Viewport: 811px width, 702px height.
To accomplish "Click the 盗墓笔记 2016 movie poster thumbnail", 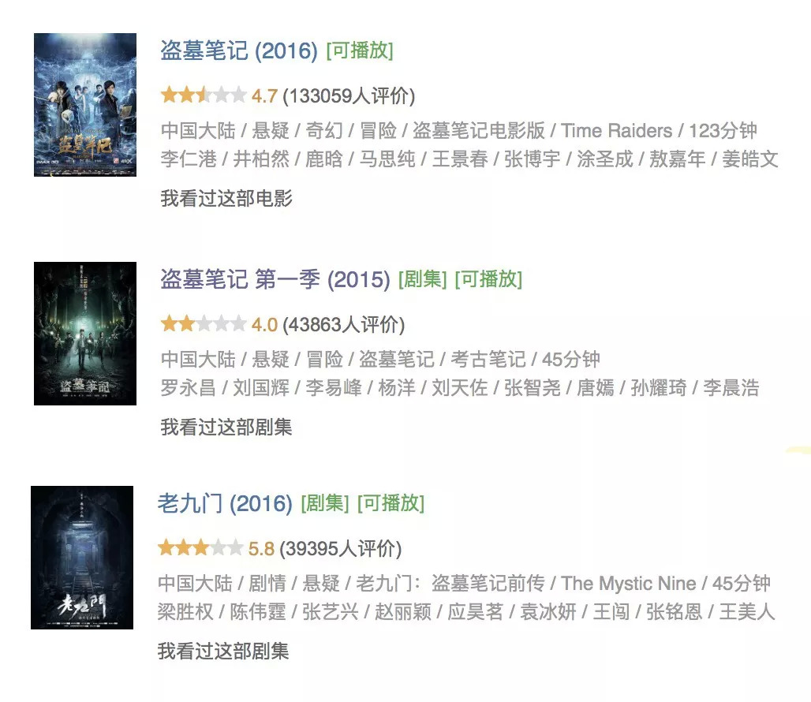I will coord(85,105).
